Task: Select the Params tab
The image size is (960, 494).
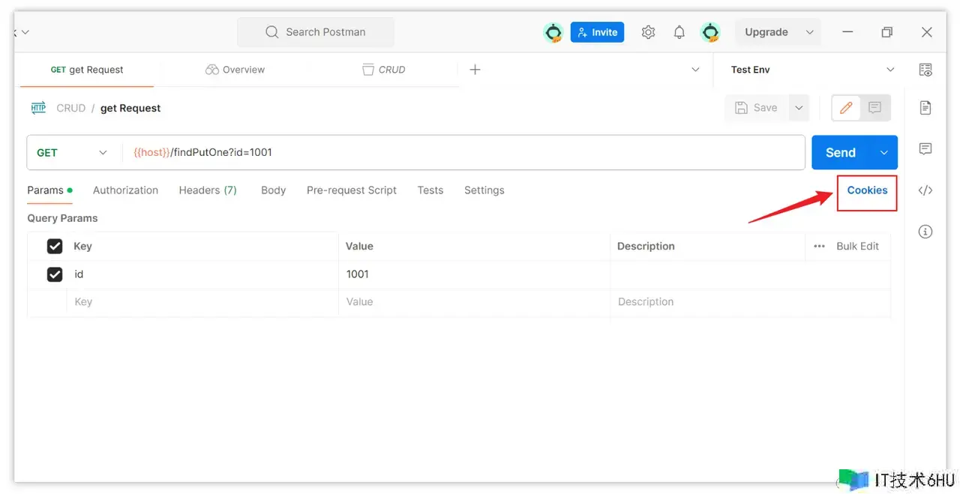Action: coord(49,190)
